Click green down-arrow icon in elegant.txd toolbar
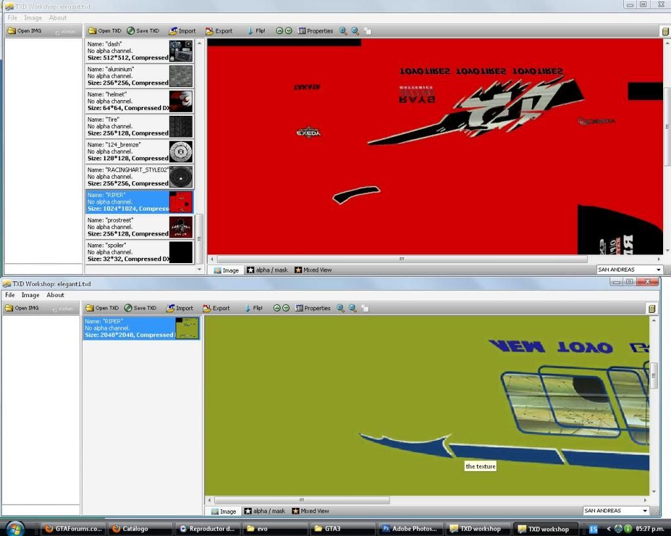 tap(288, 31)
